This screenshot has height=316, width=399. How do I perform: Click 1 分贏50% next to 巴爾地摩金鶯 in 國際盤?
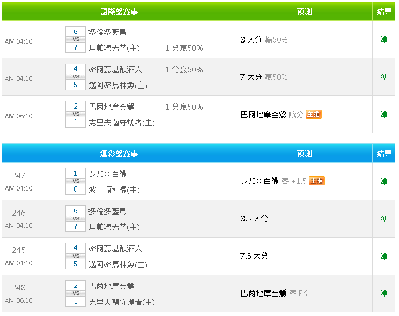(x=184, y=107)
